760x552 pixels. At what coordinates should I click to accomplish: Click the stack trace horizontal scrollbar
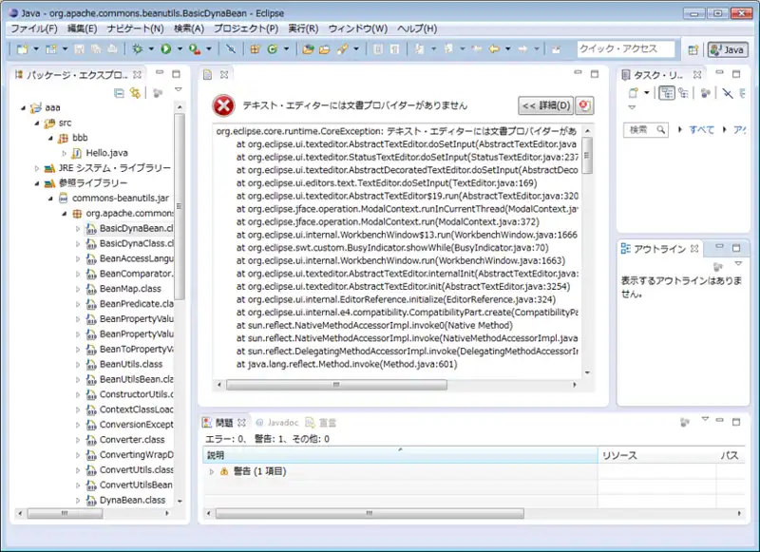pyautogui.click(x=336, y=385)
